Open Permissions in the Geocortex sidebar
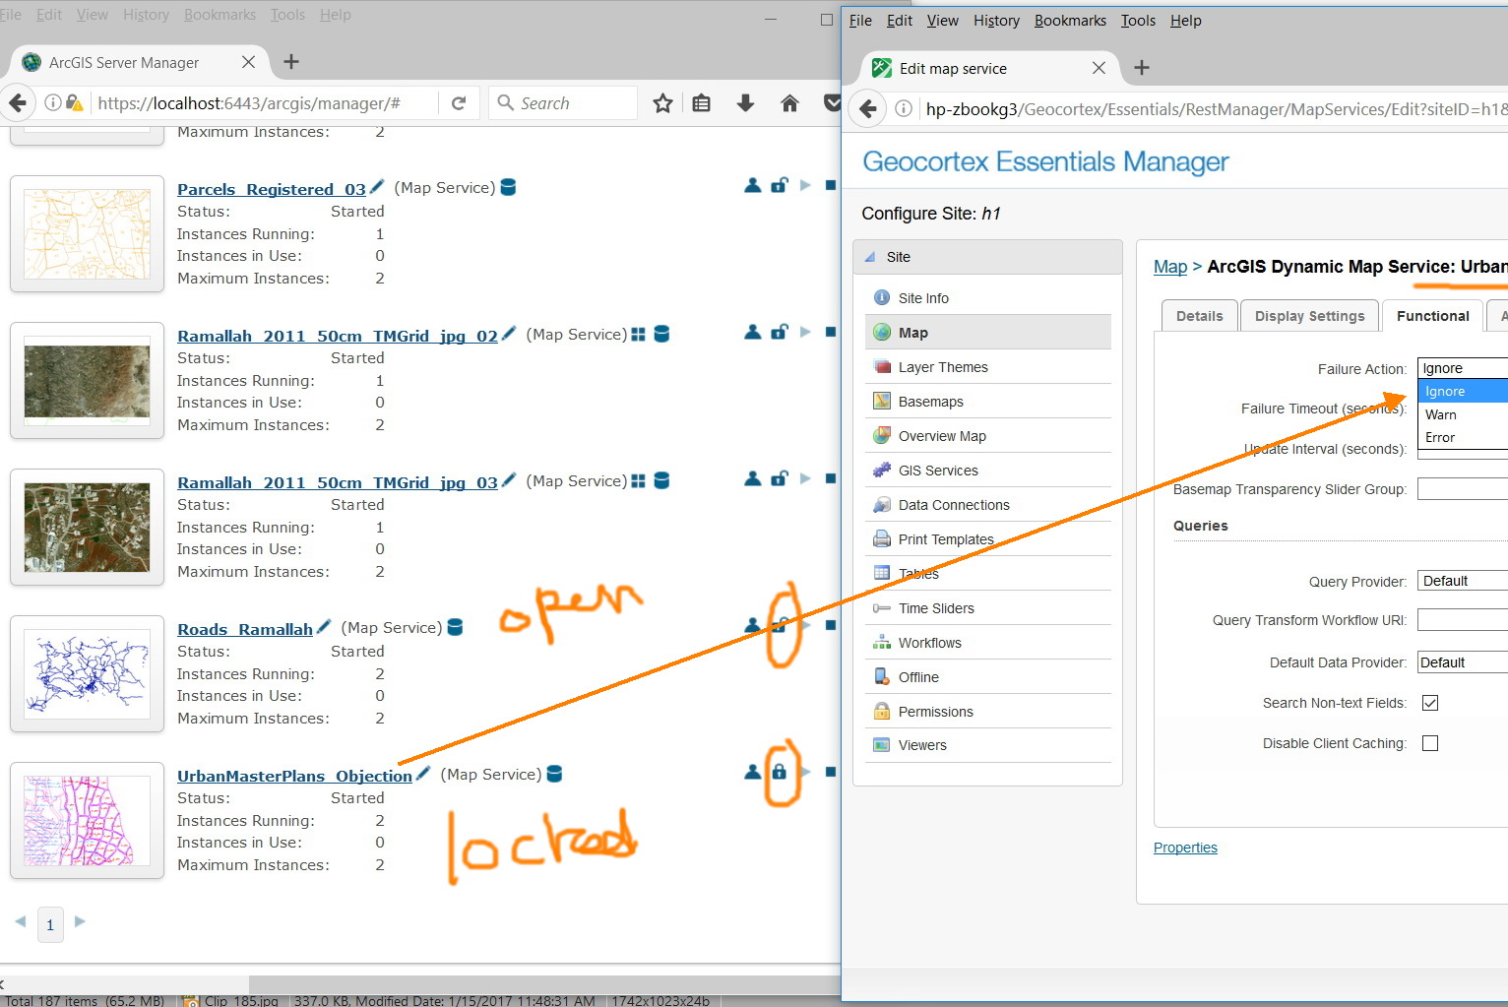Image resolution: width=1508 pixels, height=1007 pixels. tap(988, 712)
